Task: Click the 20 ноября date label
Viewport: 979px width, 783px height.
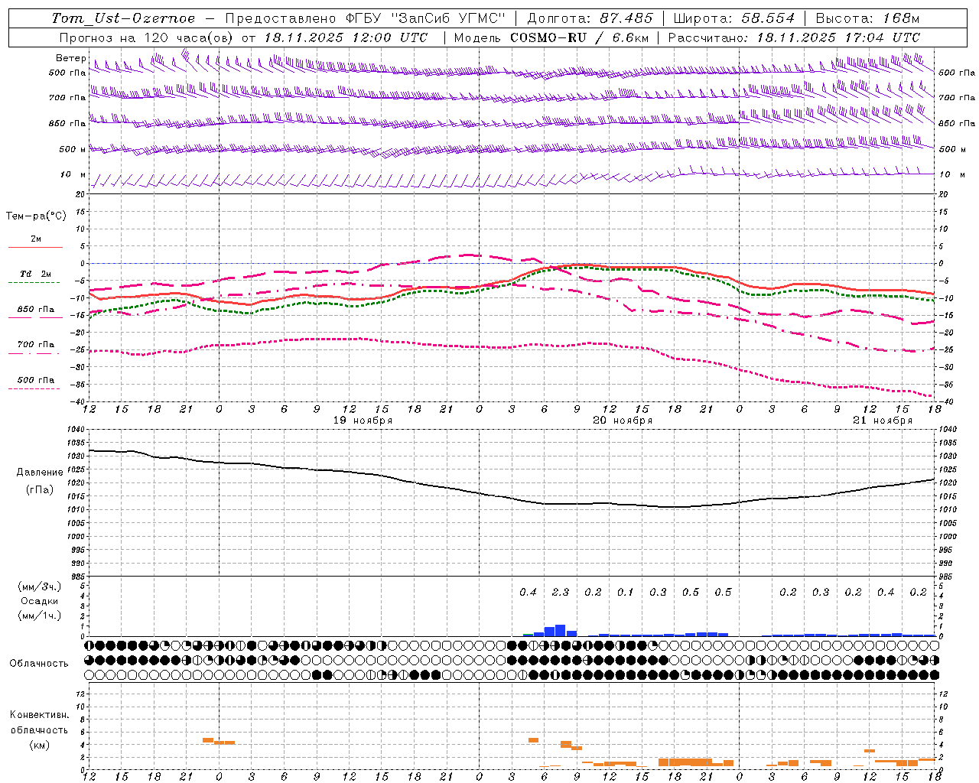Action: coord(623,421)
